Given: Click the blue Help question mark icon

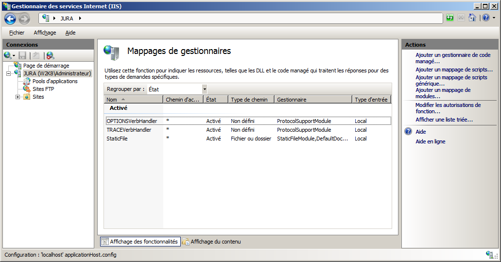Looking at the screenshot, I should point(485,18).
